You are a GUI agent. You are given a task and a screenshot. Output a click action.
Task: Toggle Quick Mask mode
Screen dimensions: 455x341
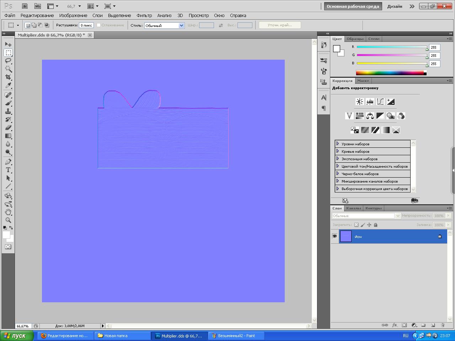click(x=8, y=247)
